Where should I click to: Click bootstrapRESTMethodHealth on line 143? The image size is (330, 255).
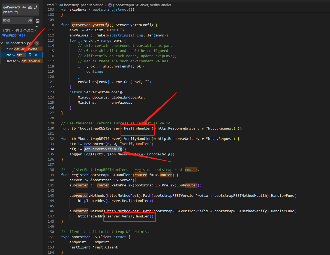click(241, 196)
